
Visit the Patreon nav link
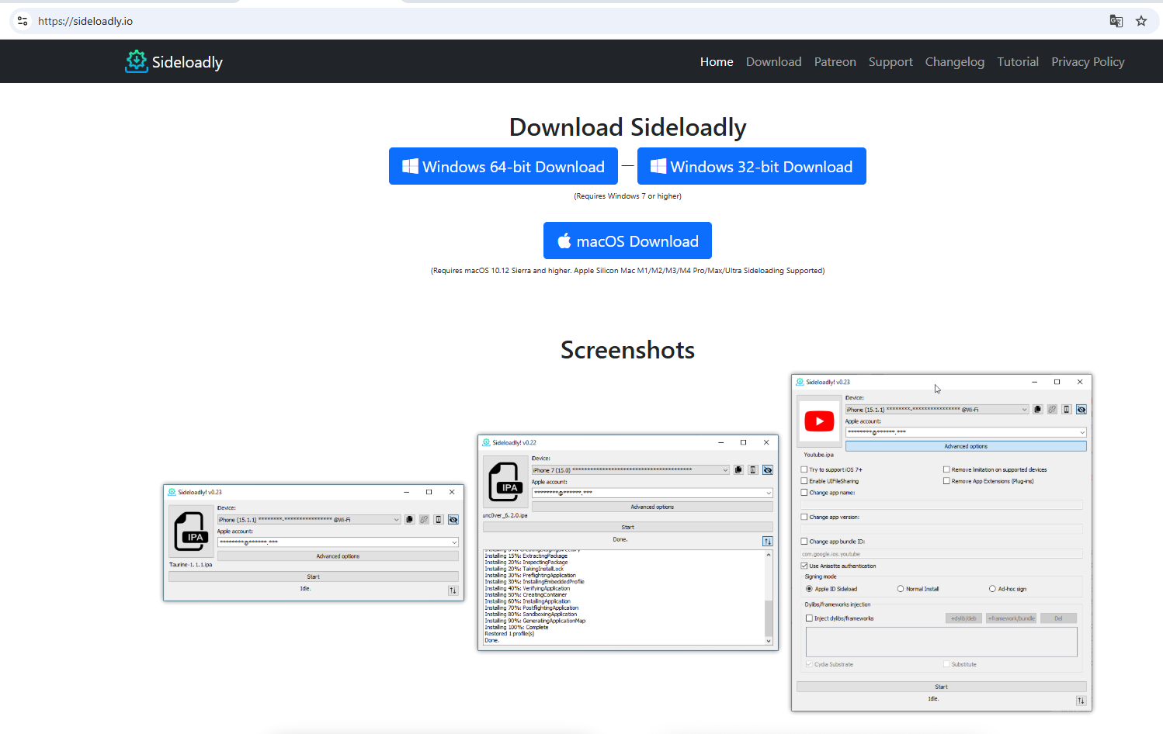pyautogui.click(x=835, y=62)
